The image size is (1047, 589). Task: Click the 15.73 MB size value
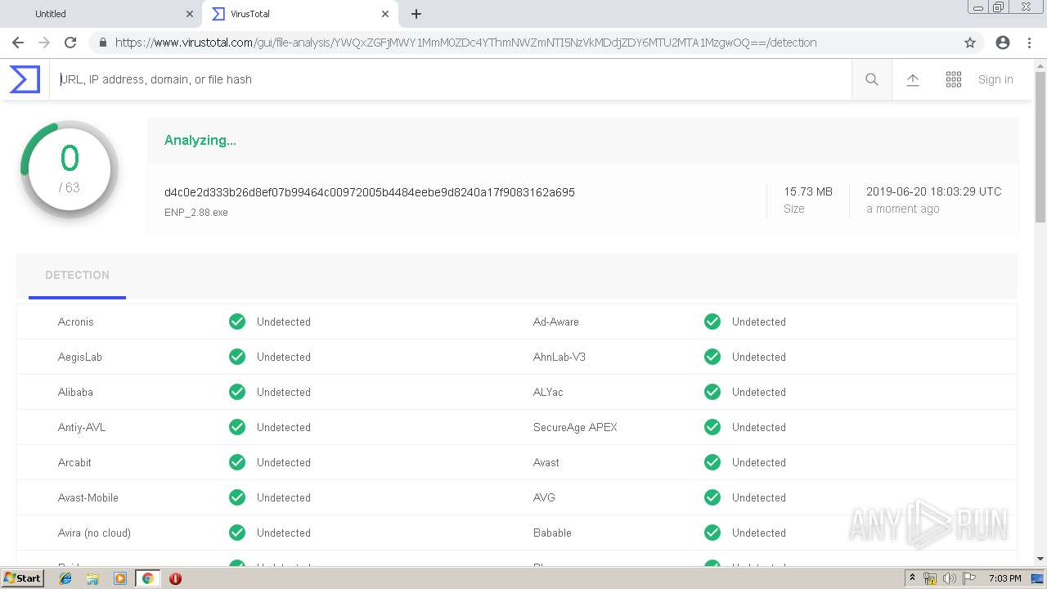(808, 191)
